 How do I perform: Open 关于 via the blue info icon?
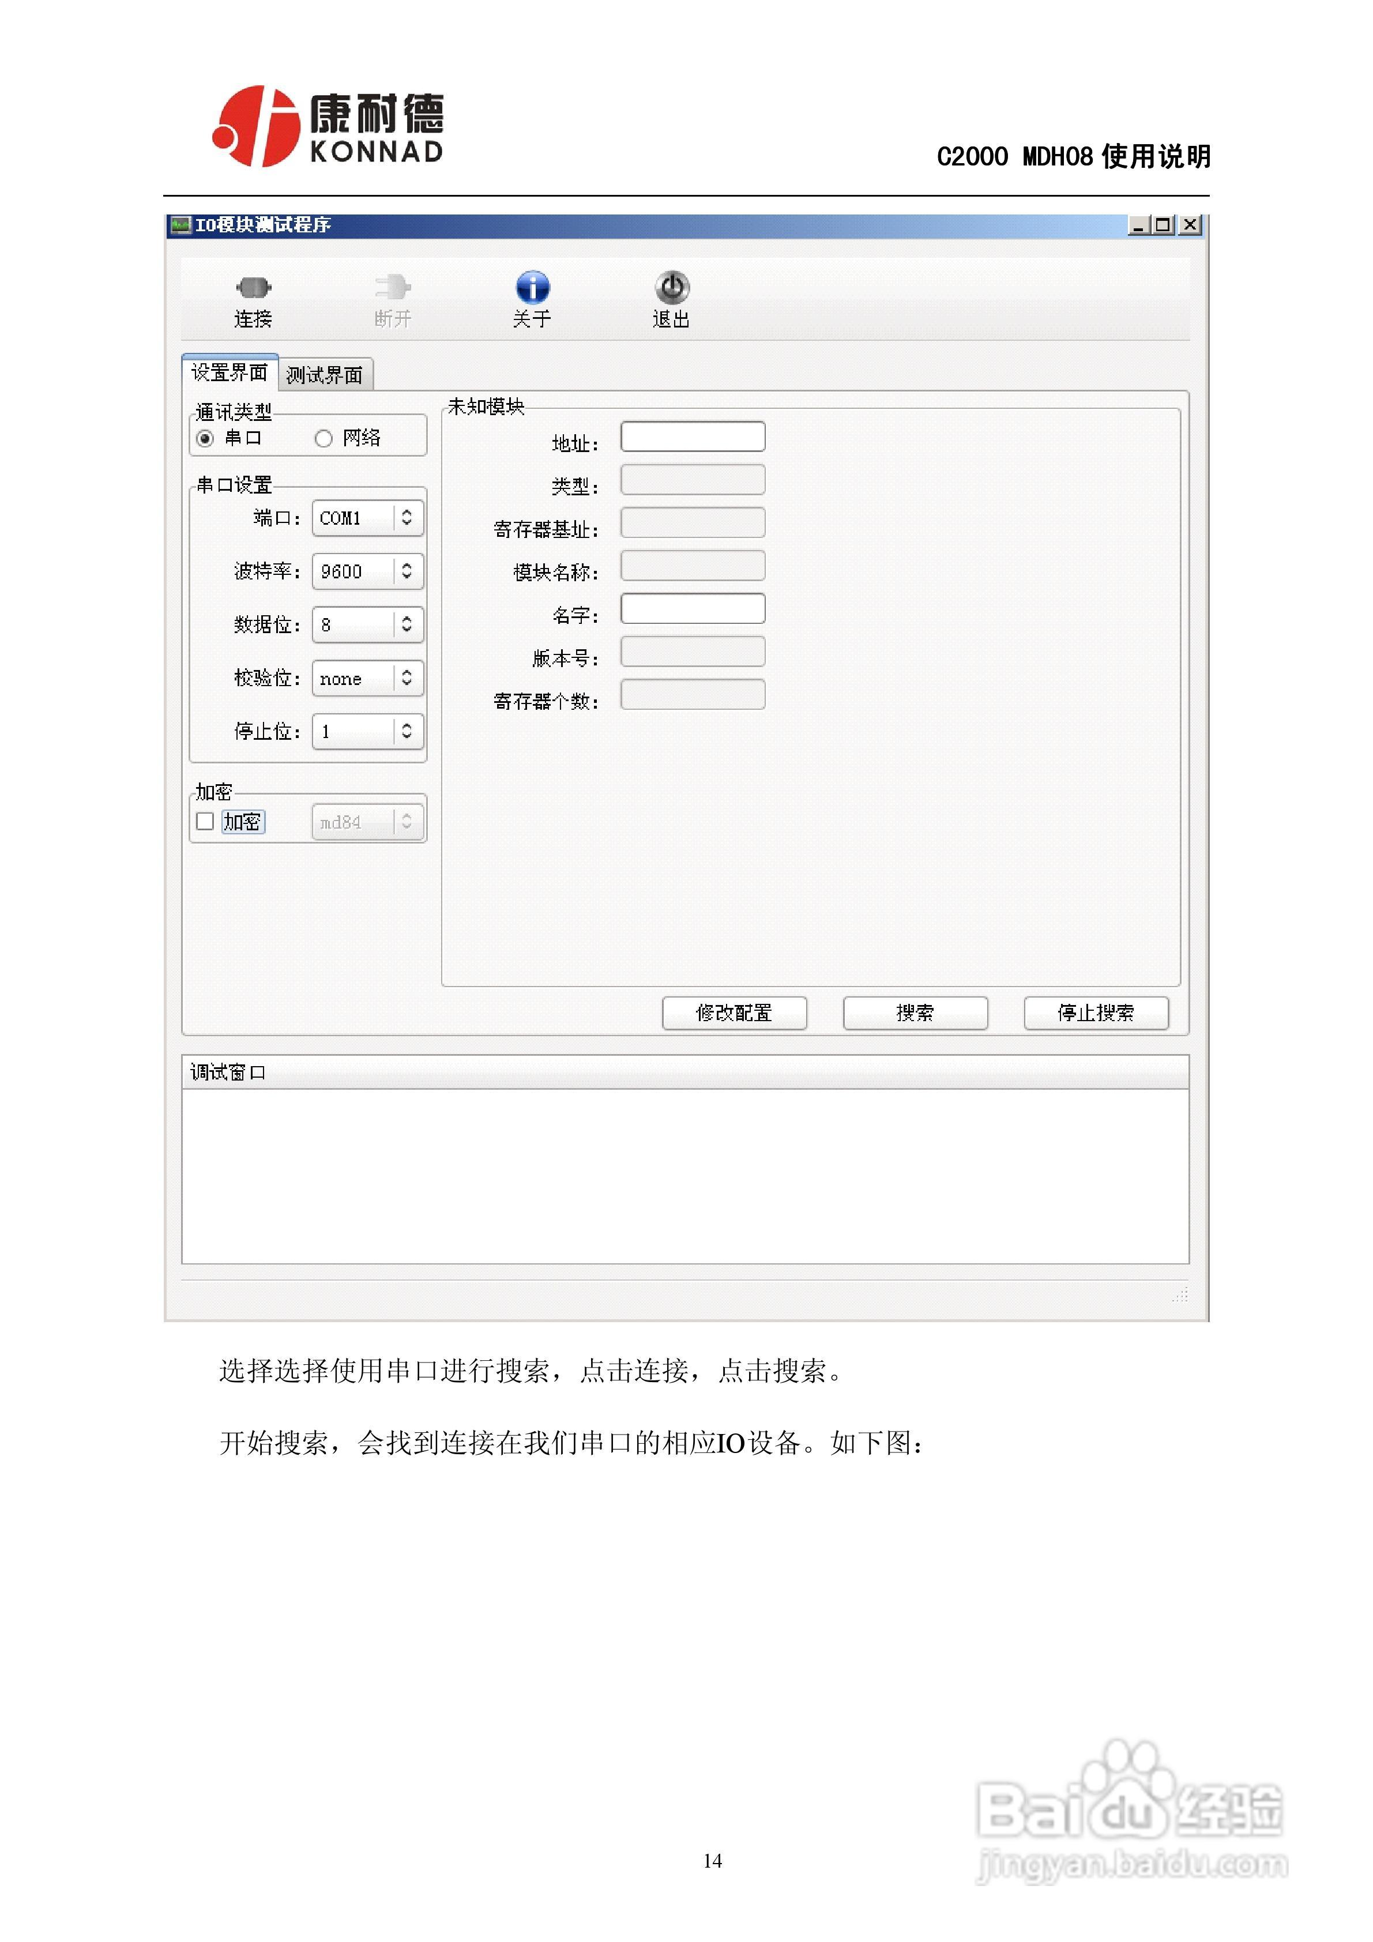[x=533, y=288]
